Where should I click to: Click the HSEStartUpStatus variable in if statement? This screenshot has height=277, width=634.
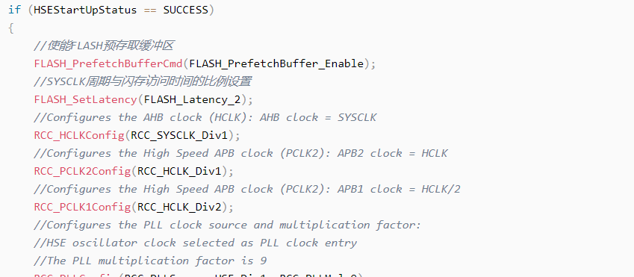tap(85, 10)
